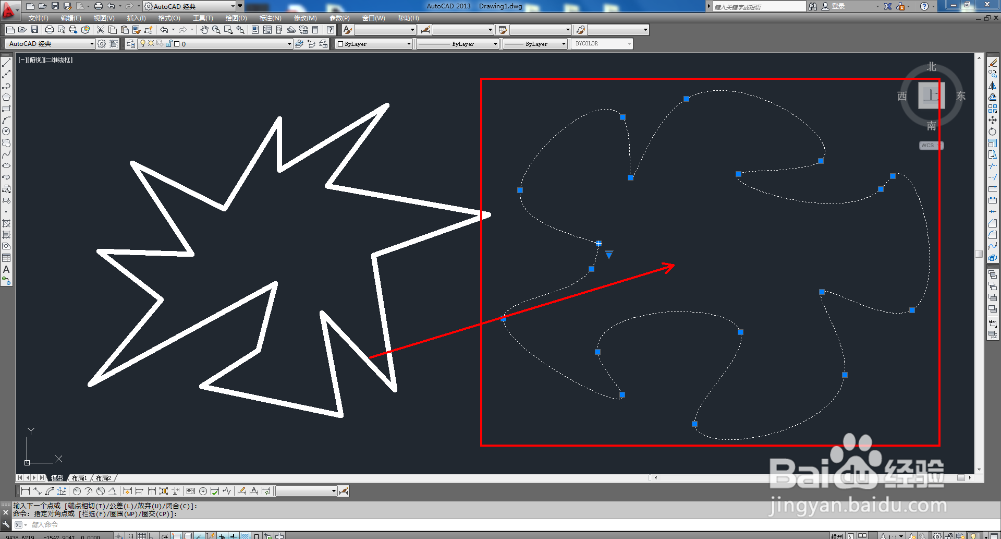
Task: Select the Mirror tool in modify toolbar
Action: tap(993, 86)
